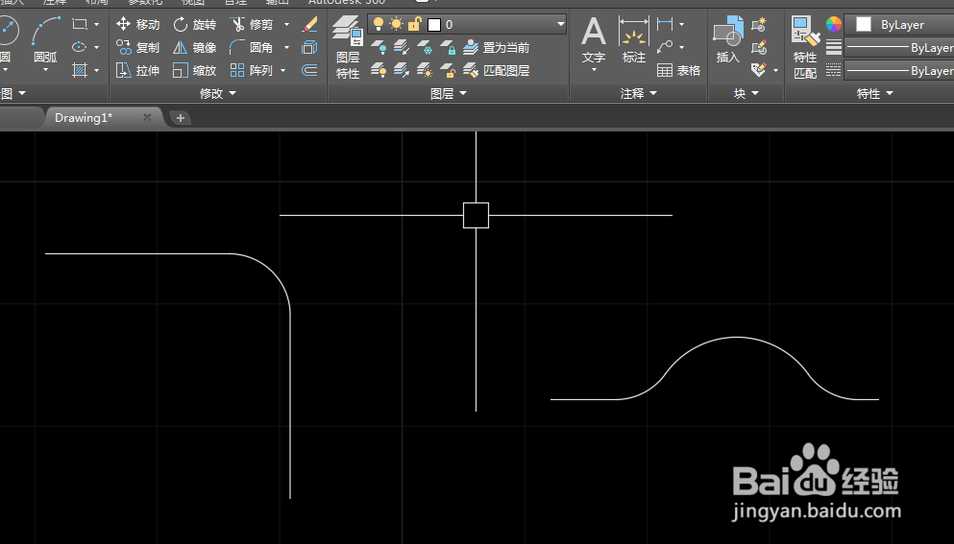Click Unlock layer icon with open padlock
This screenshot has width=954, height=544.
click(448, 70)
